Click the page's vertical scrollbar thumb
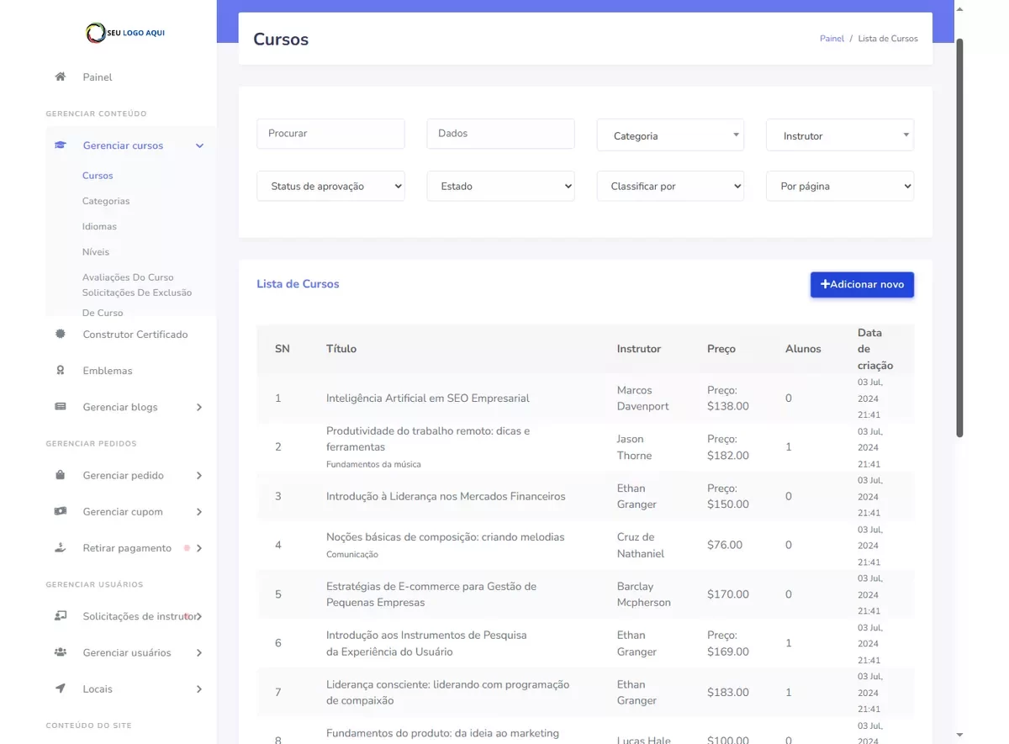The width and height of the screenshot is (1009, 744). (960, 235)
